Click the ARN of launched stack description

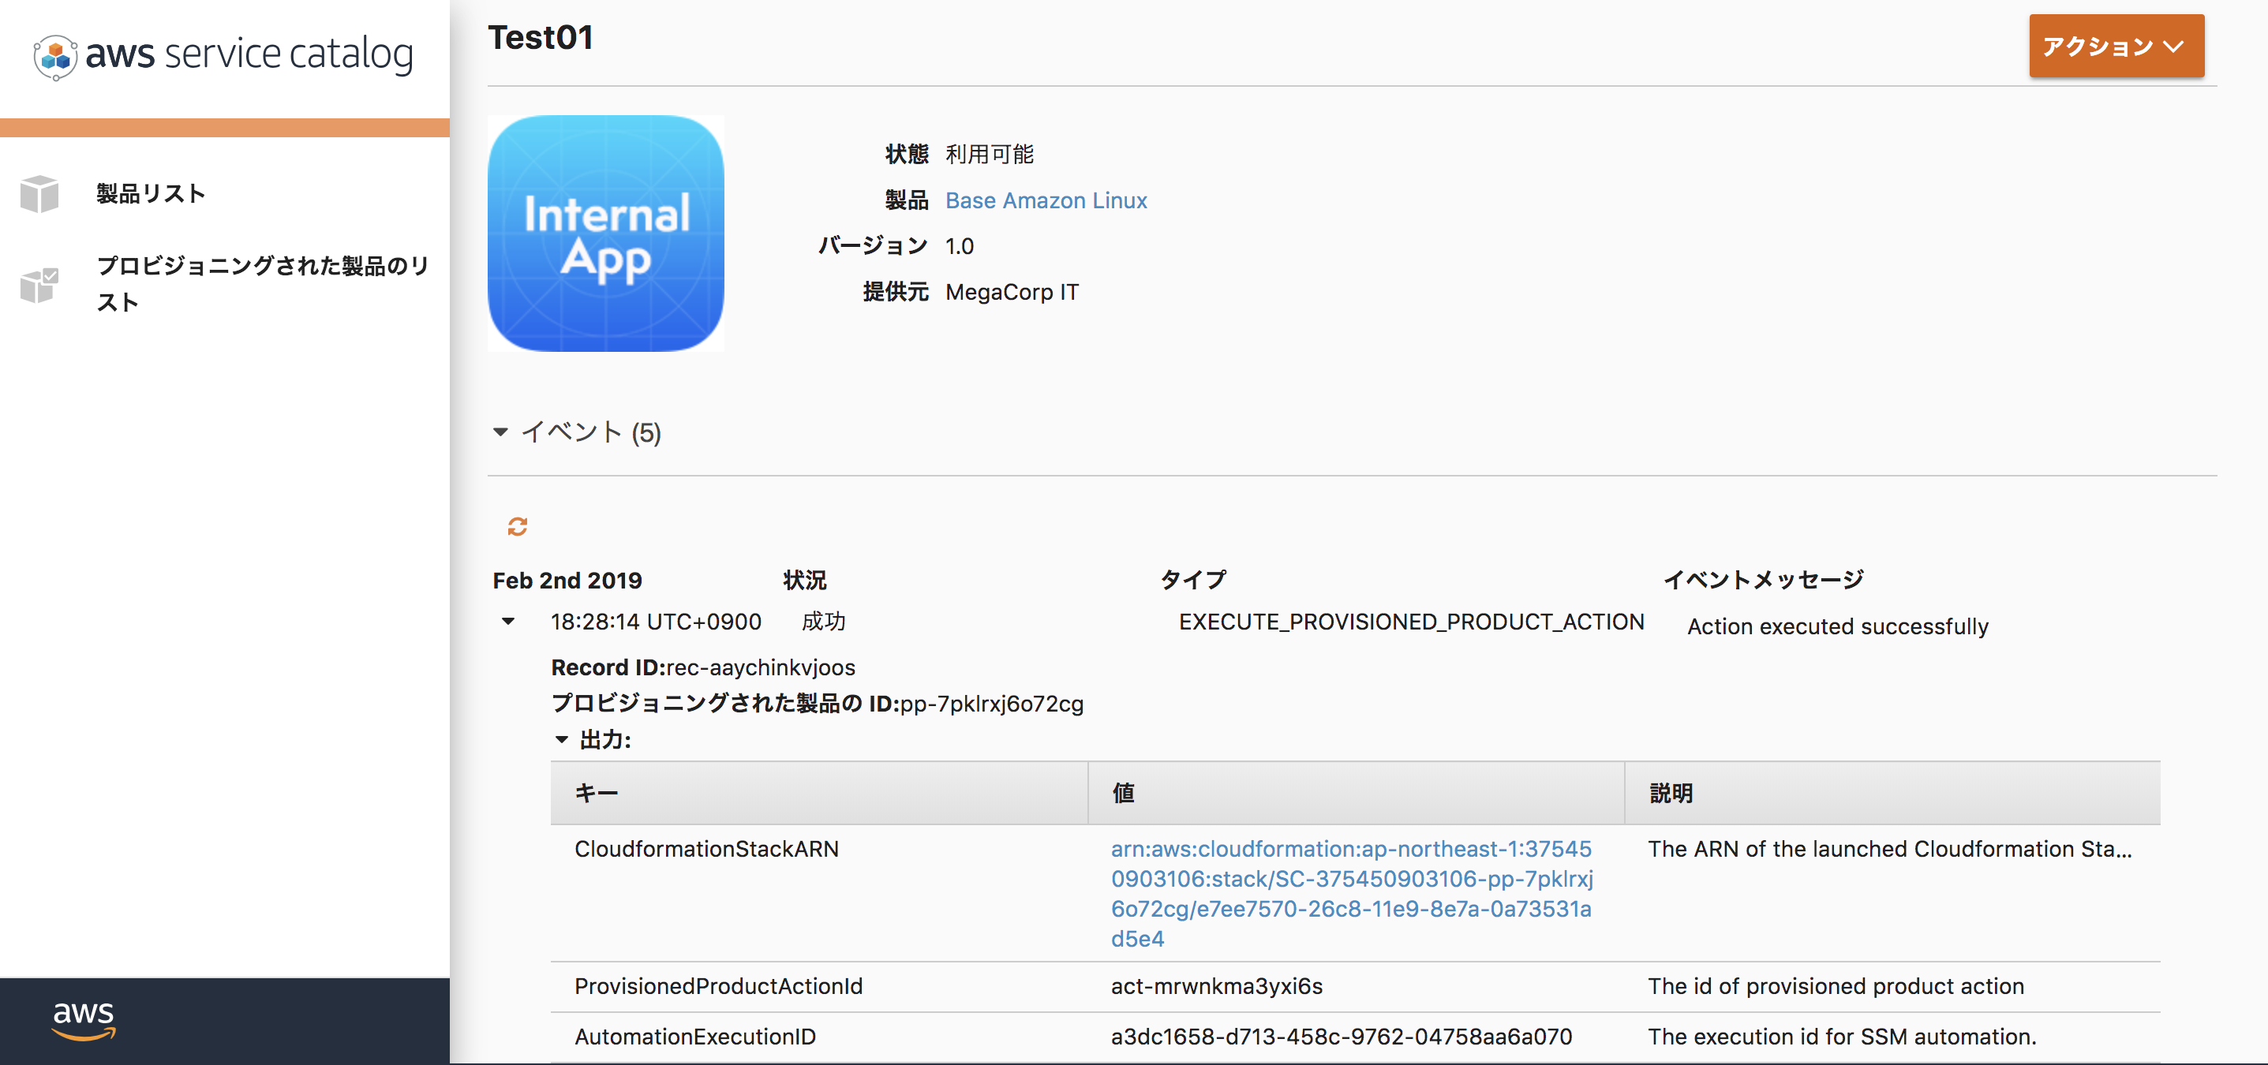[x=1889, y=850]
